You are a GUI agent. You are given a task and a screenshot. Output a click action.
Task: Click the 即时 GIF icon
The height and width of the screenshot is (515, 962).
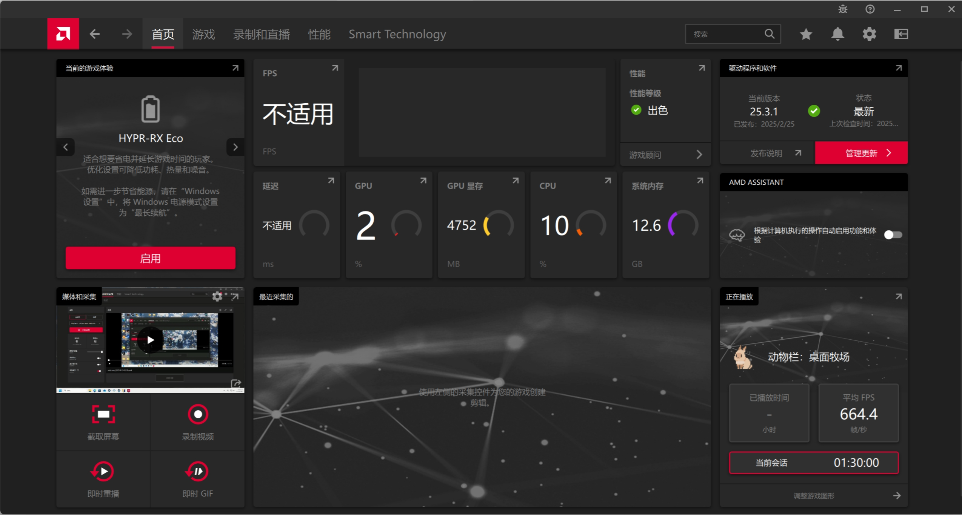point(197,471)
